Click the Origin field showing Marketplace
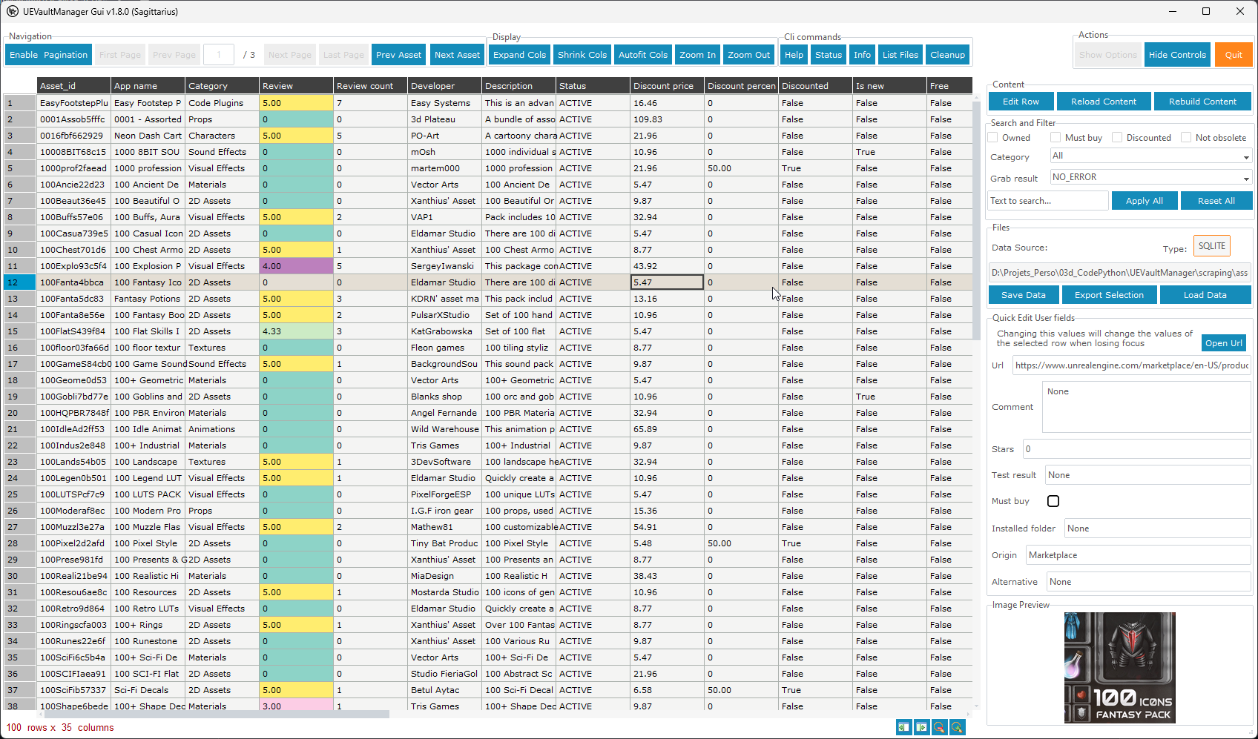Screen dimensions: 1258x739 1138,555
